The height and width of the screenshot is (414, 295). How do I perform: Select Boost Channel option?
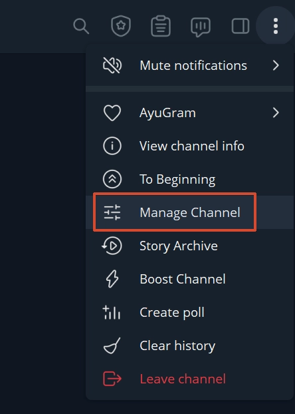190,279
